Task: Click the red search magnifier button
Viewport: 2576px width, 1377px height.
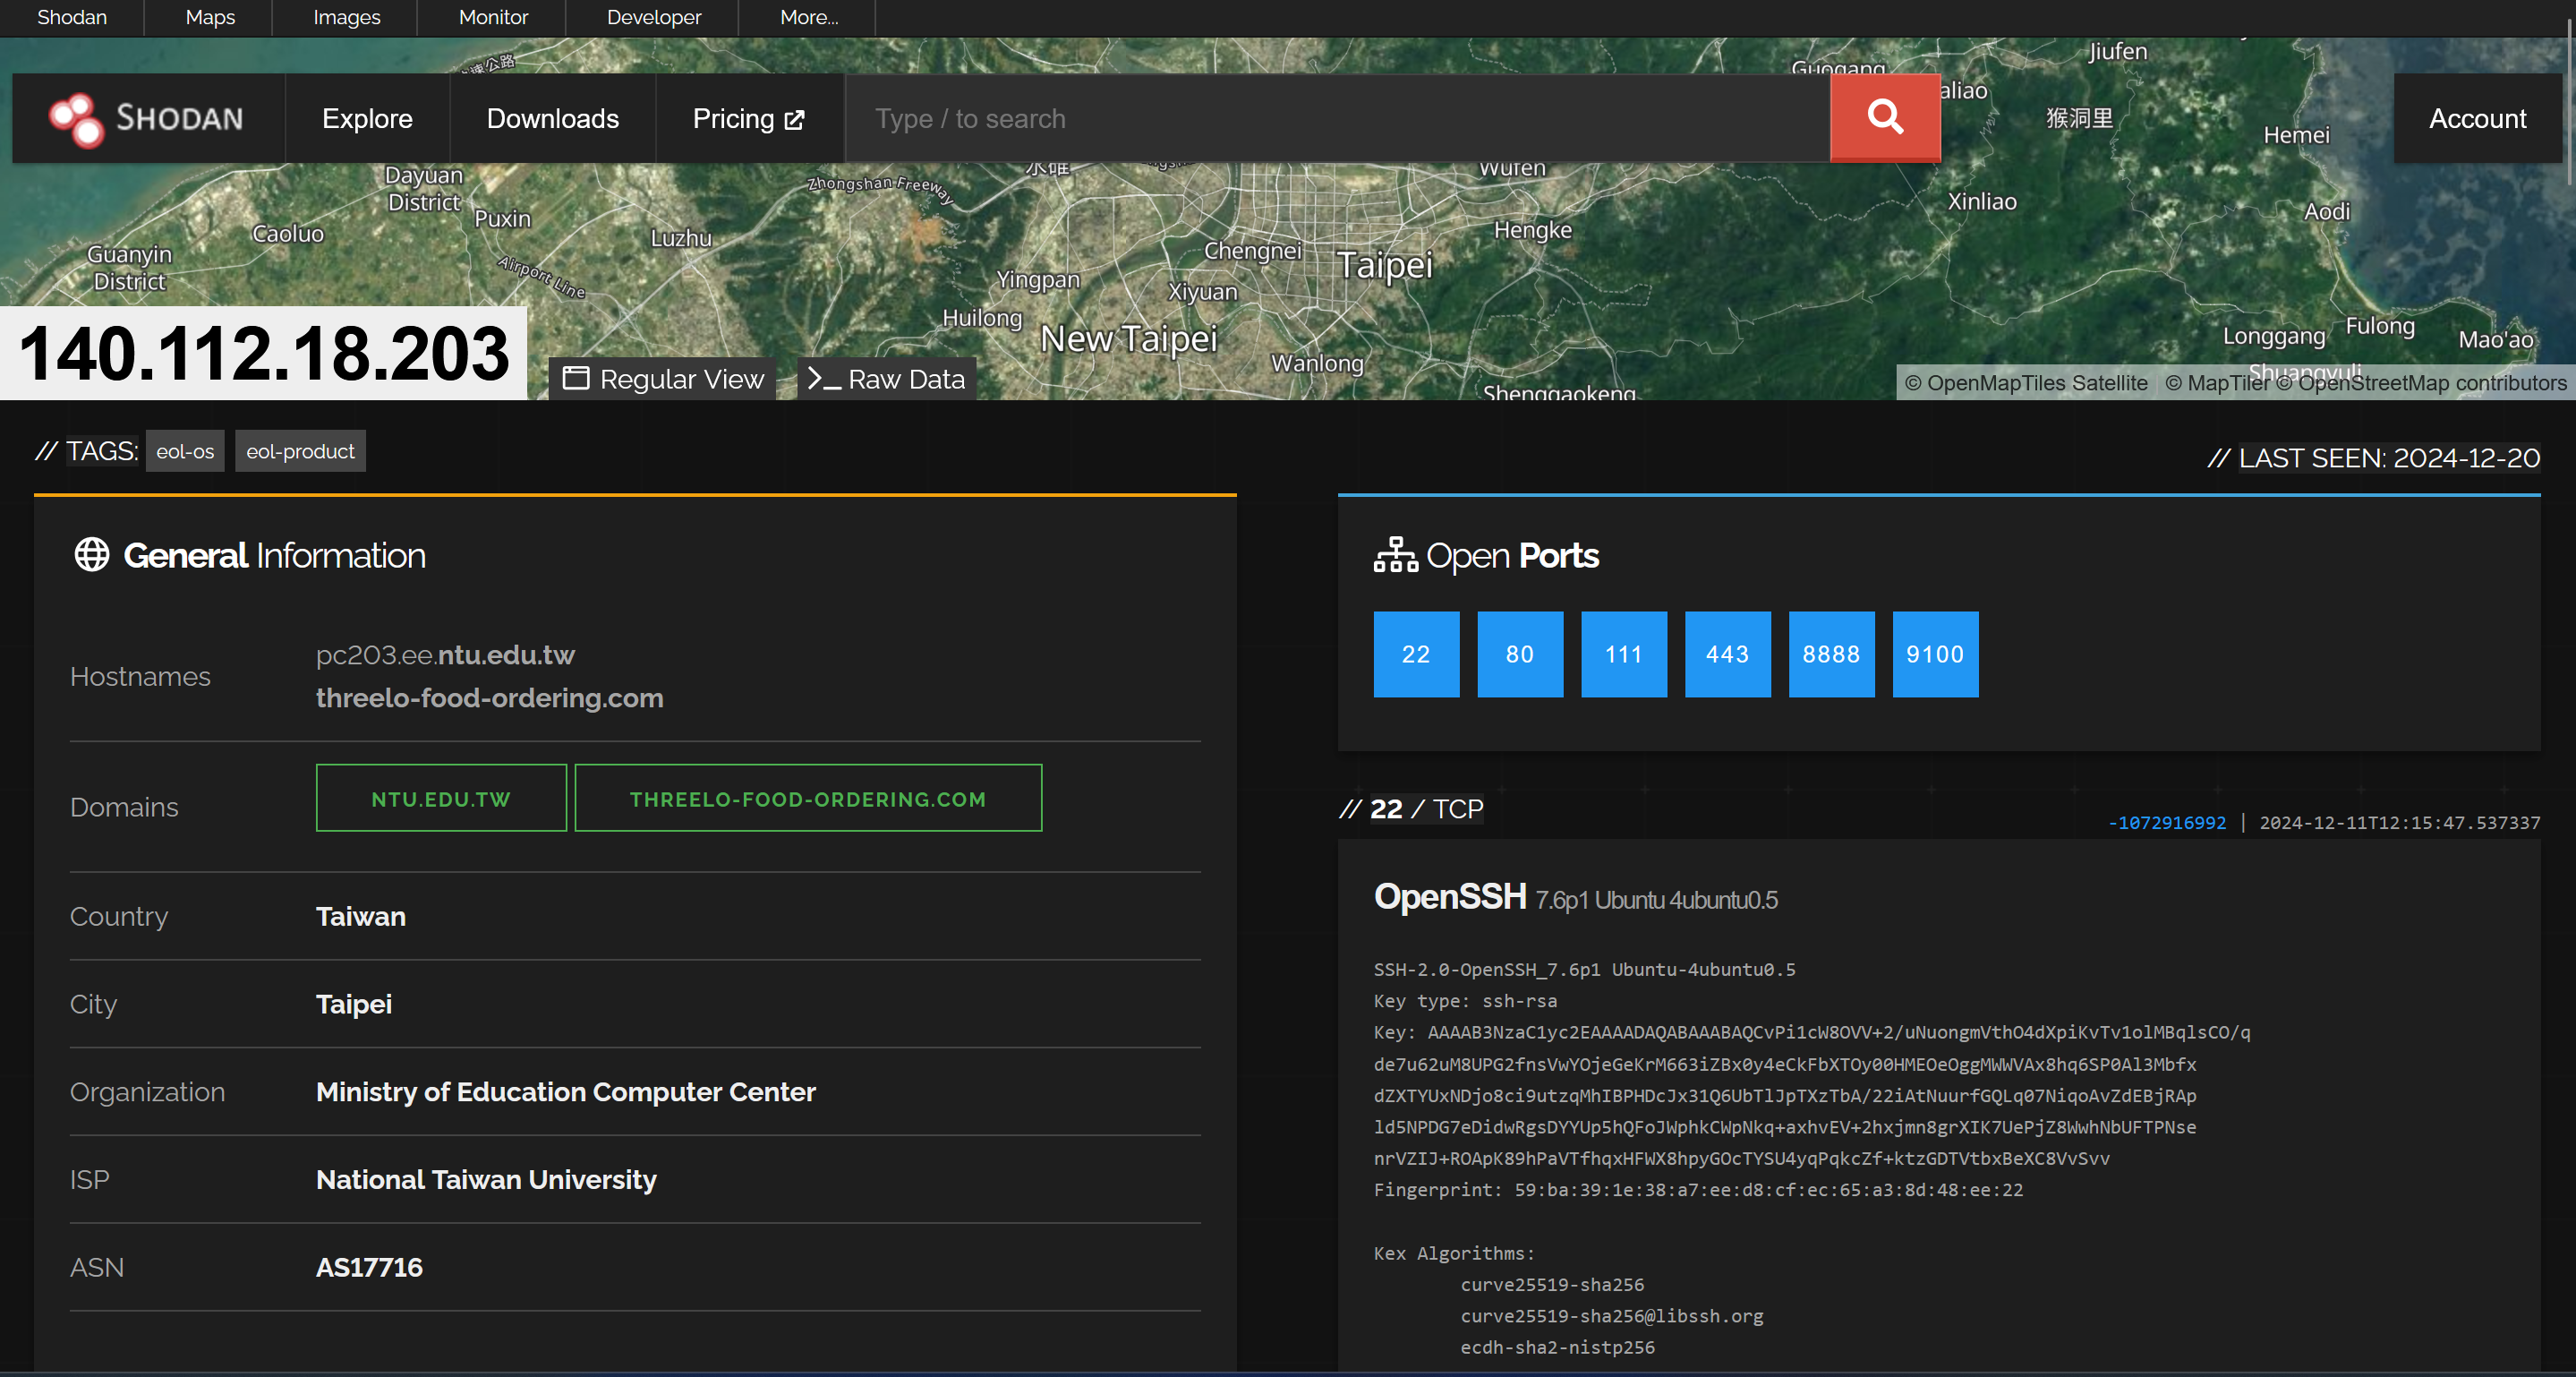Action: tap(1885, 118)
